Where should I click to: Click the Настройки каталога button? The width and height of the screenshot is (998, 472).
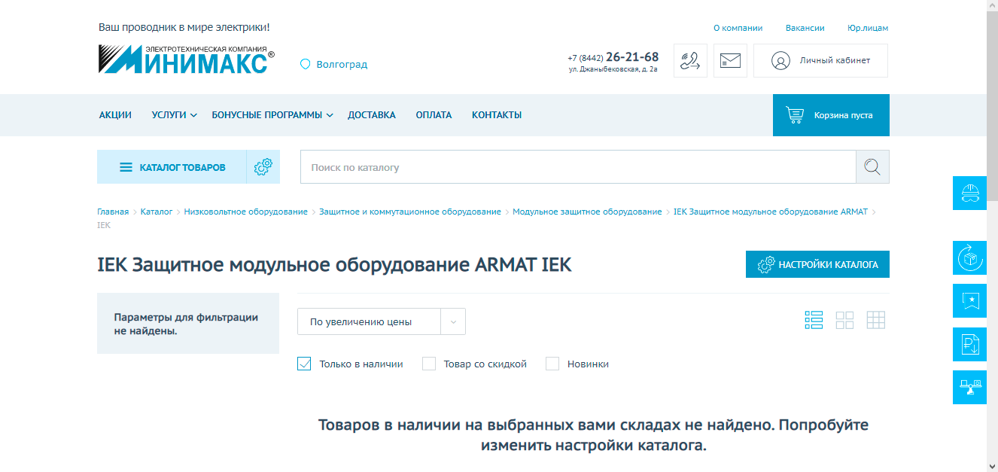click(x=817, y=264)
